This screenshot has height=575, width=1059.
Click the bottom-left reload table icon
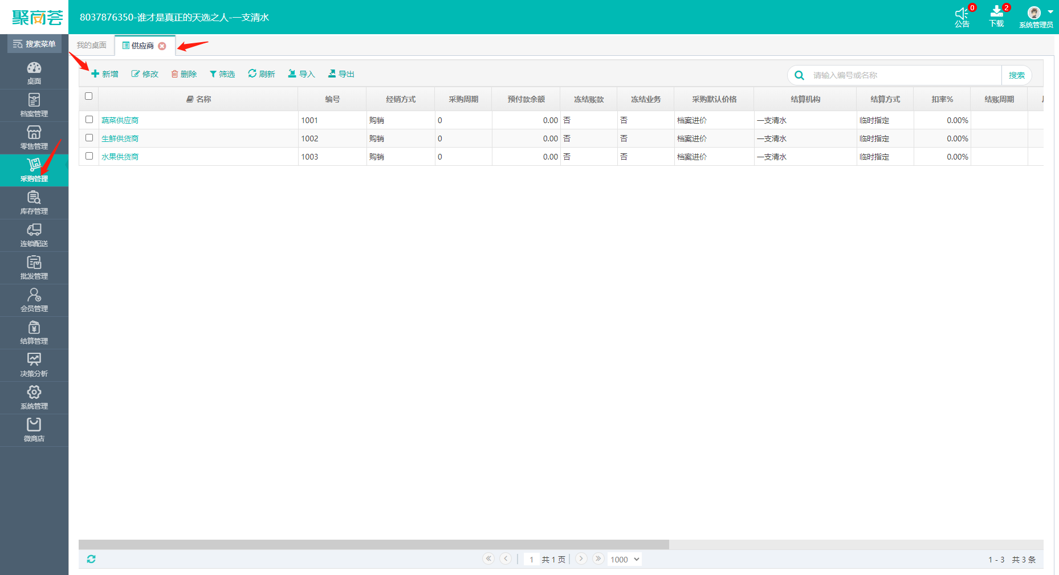[x=91, y=559]
